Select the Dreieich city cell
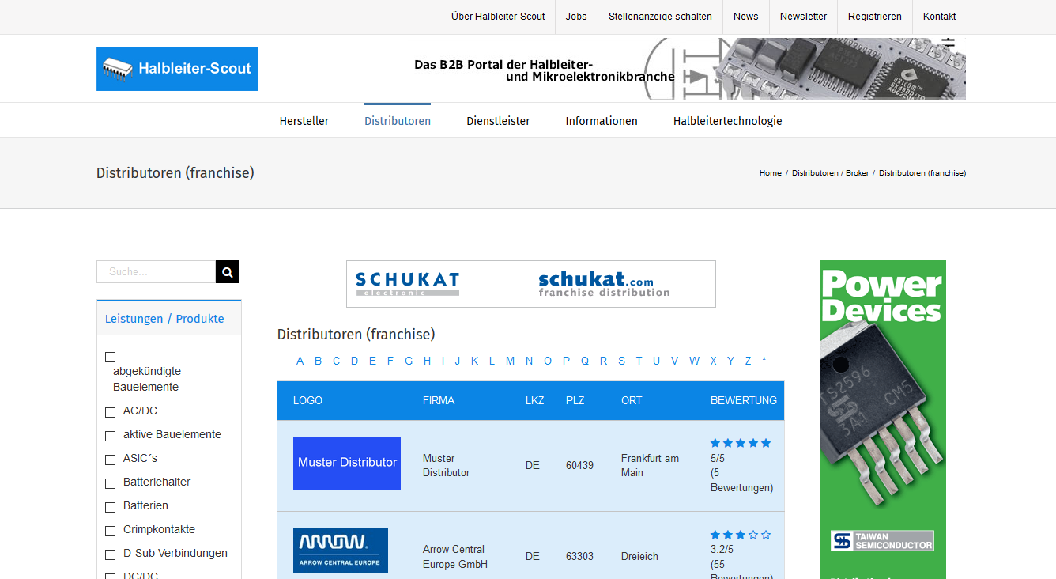The height and width of the screenshot is (579, 1056). click(640, 557)
